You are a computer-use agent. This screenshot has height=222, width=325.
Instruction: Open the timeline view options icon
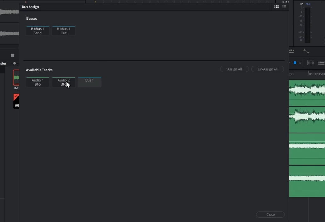321,63
